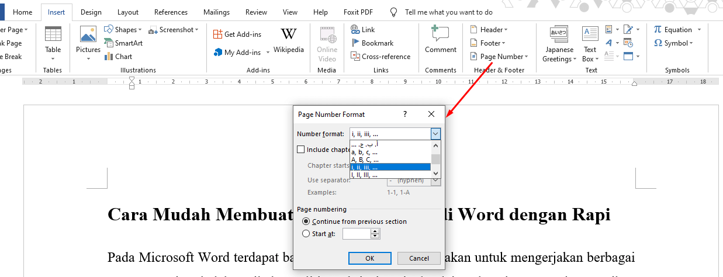Expand the Number format dropdown arrow
Viewport: 723px width, 277px height.
pos(435,134)
